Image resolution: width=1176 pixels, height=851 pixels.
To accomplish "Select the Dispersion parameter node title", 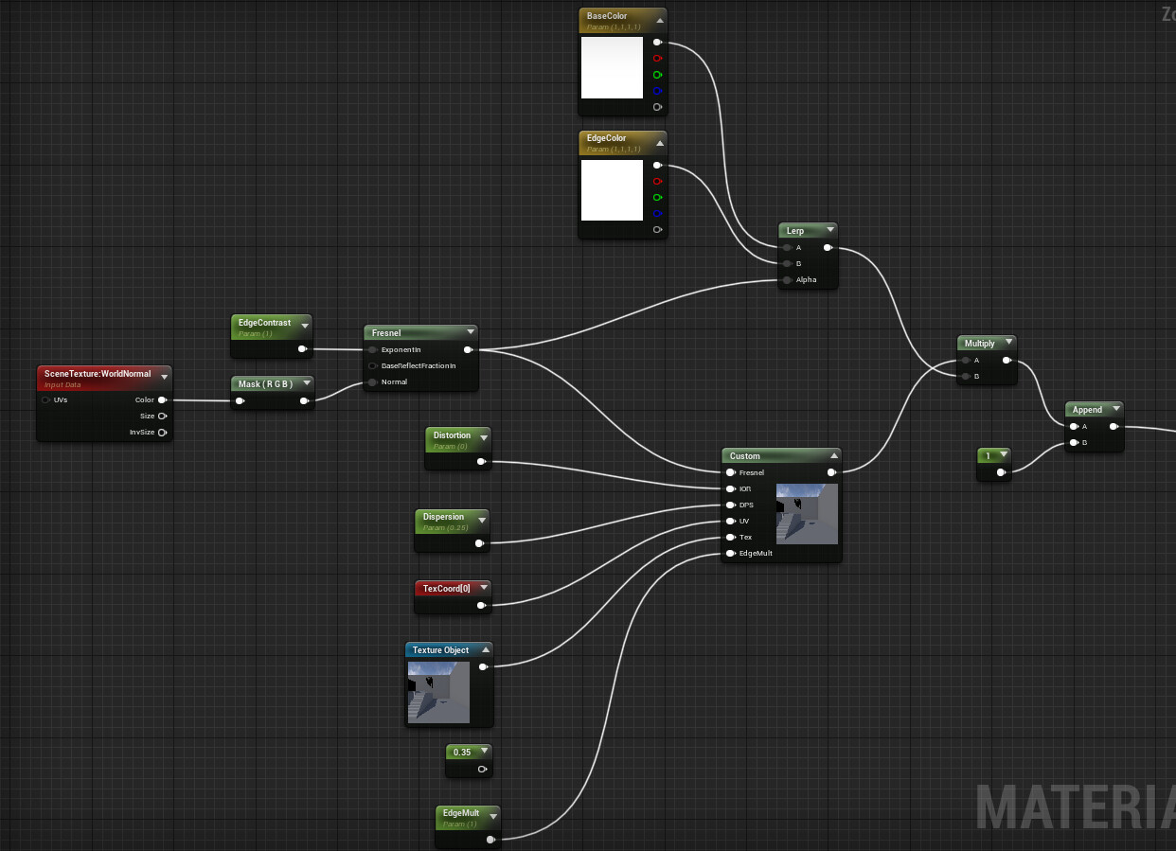I will tap(443, 517).
